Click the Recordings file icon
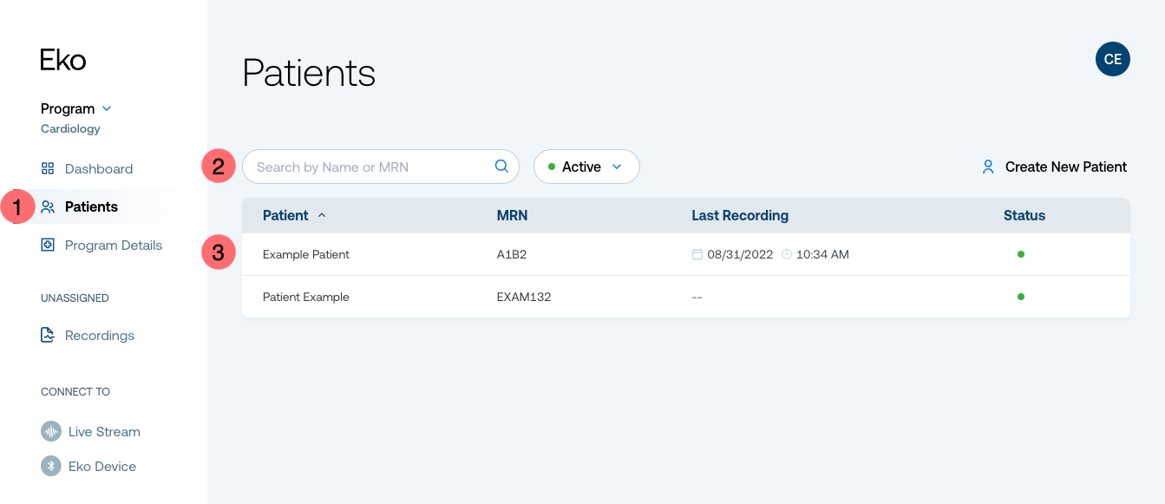 [48, 335]
